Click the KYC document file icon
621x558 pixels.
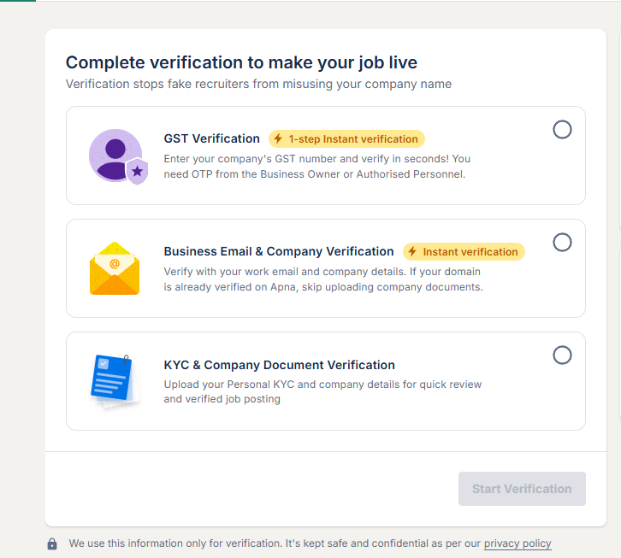pyautogui.click(x=113, y=380)
